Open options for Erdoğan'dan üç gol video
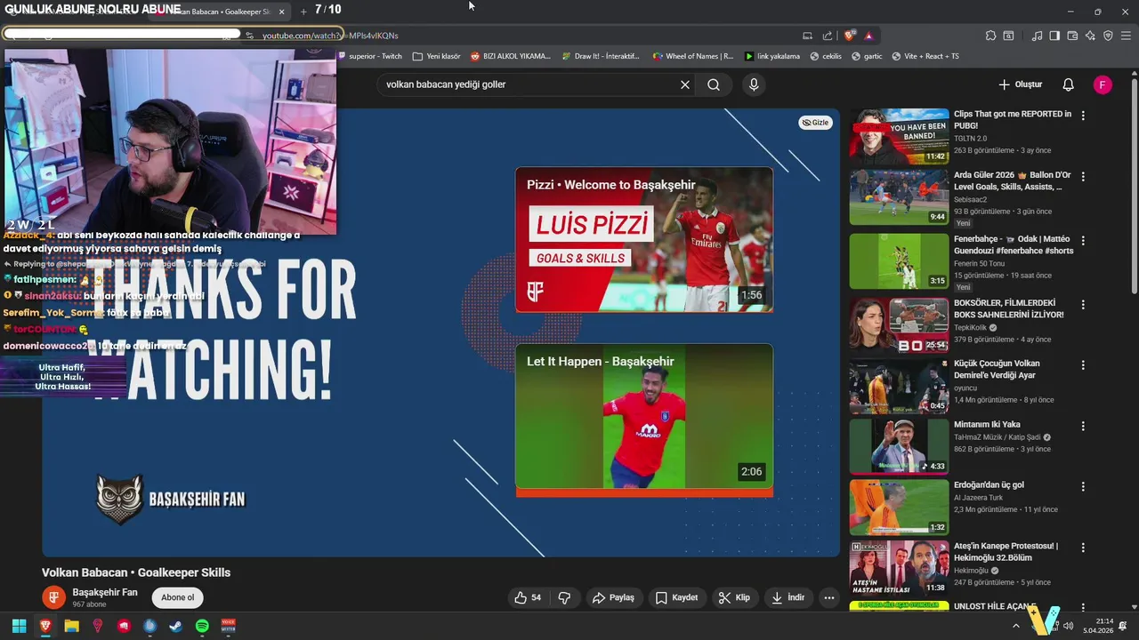The image size is (1139, 640). [x=1083, y=486]
